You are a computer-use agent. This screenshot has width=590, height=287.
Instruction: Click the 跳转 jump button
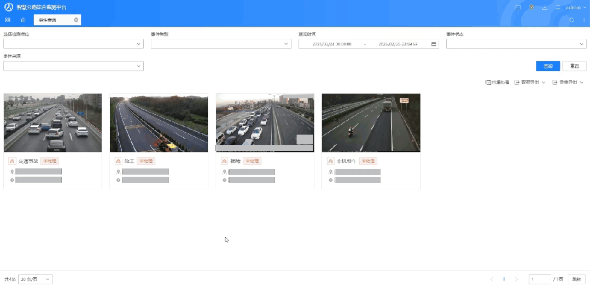pyautogui.click(x=576, y=279)
